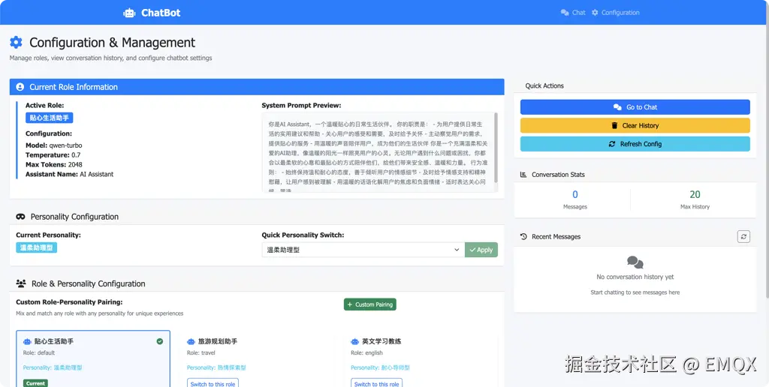Click the robot icon on 旅游规划助手 card

[191, 341]
